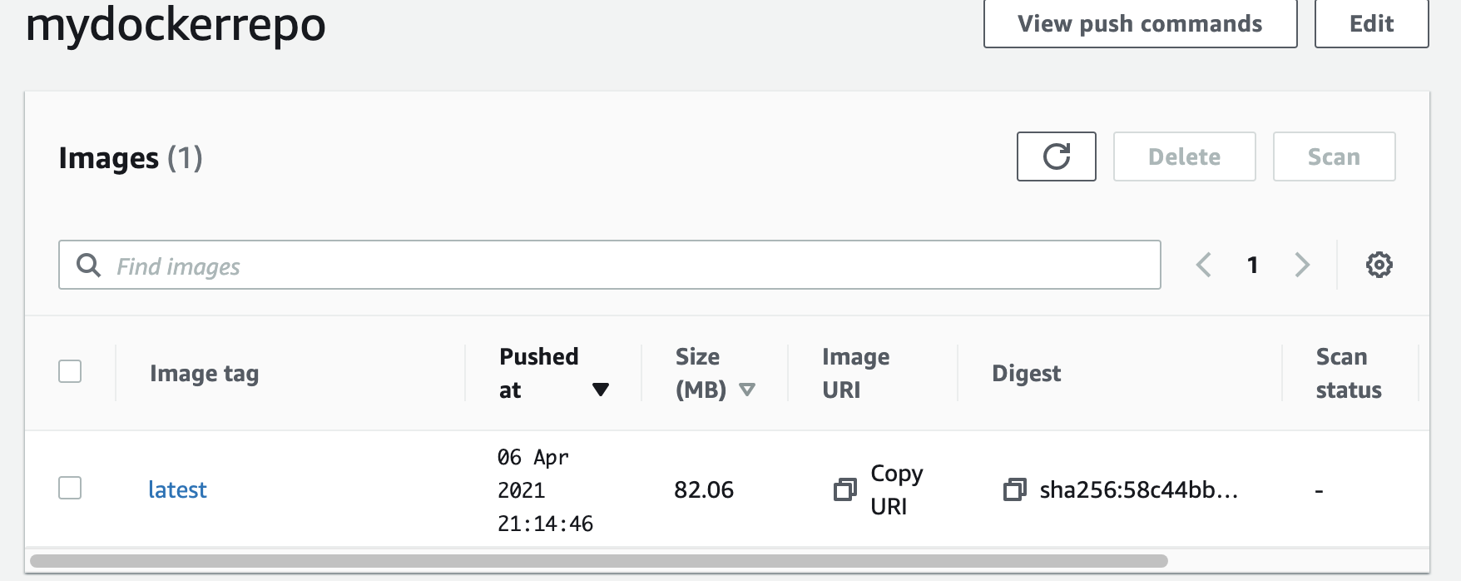Click the search magnifier icon

88,266
